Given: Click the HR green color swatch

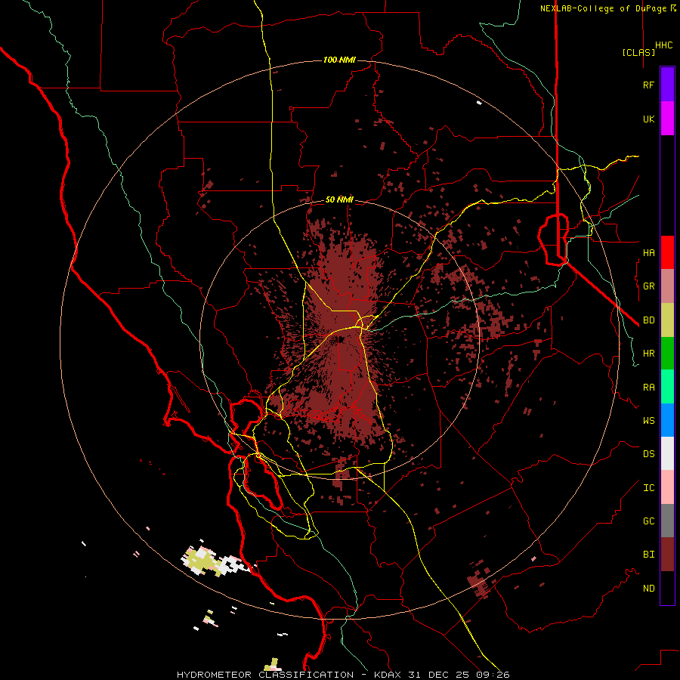Looking at the screenshot, I should click(667, 354).
